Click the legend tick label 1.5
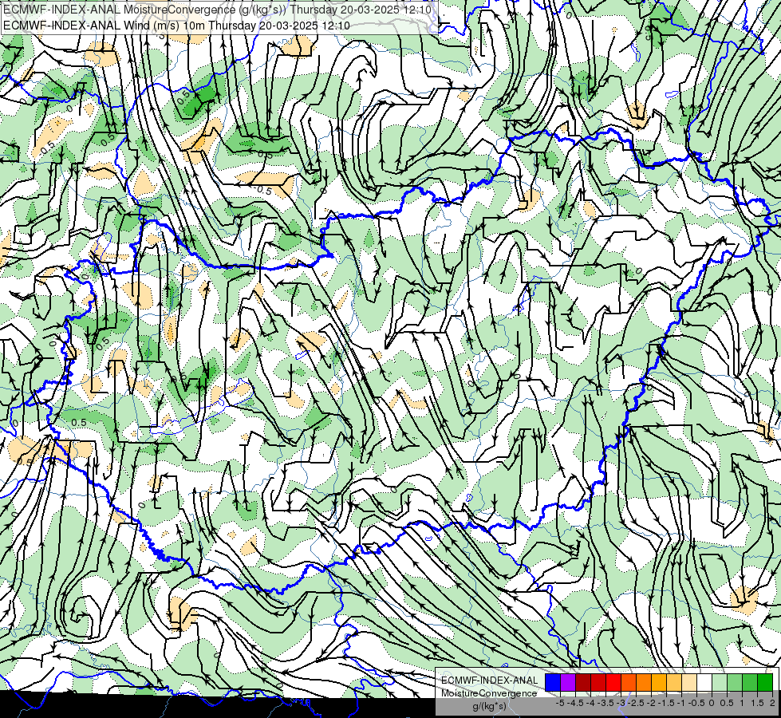The image size is (781, 718). click(757, 703)
